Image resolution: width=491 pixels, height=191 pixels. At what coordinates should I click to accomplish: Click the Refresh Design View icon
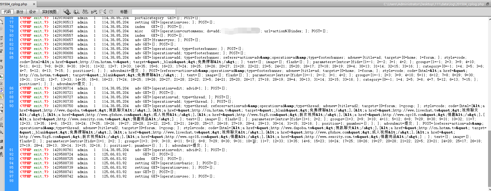[x=111, y=12]
